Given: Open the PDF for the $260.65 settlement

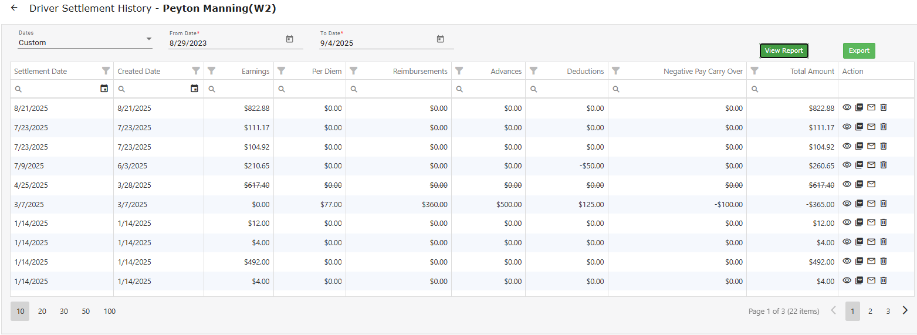Looking at the screenshot, I should click(x=859, y=165).
